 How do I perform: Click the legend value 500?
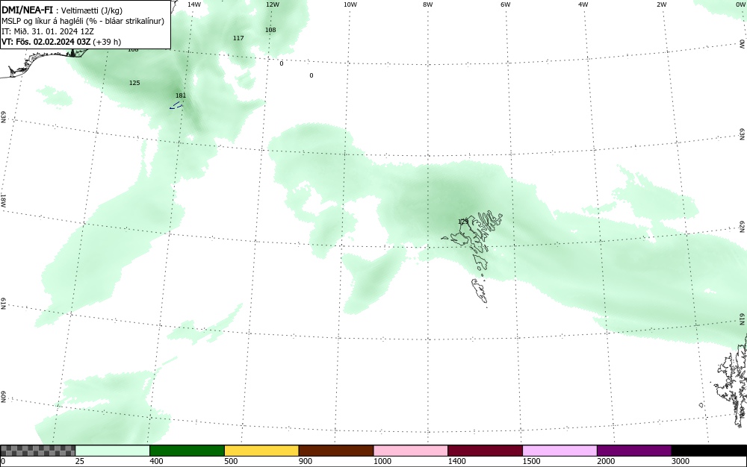click(231, 461)
